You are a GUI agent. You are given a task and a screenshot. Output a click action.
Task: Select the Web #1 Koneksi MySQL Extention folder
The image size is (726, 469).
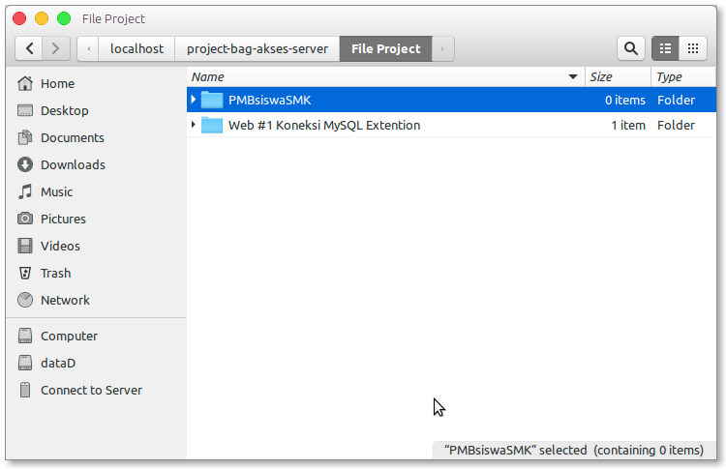click(x=451, y=125)
